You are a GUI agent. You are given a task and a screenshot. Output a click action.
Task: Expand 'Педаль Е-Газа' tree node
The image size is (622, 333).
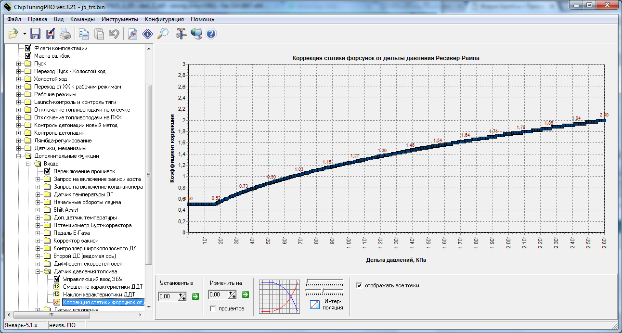[38, 233]
